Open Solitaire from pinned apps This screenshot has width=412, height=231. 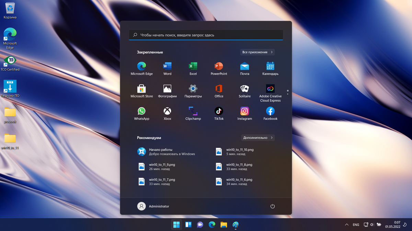point(244,91)
